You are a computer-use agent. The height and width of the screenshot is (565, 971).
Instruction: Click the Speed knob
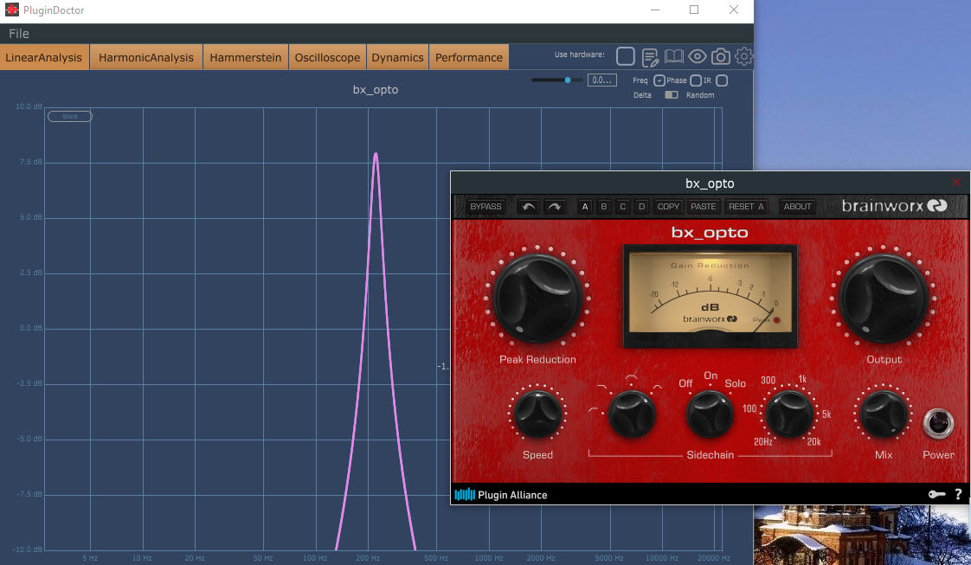click(537, 413)
